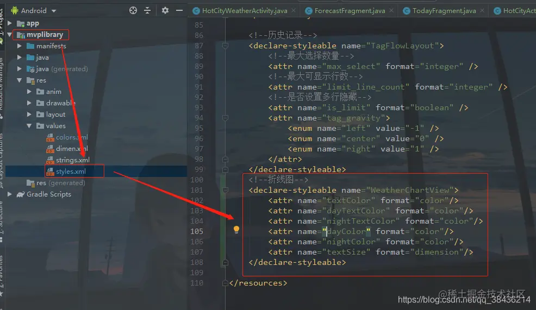Select the values folder
Image resolution: width=536 pixels, height=310 pixels.
pyautogui.click(x=55, y=125)
